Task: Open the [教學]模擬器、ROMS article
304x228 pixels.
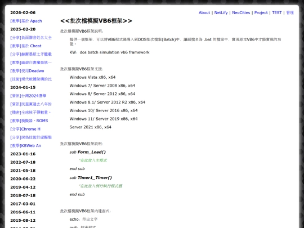Action: pos(29,121)
